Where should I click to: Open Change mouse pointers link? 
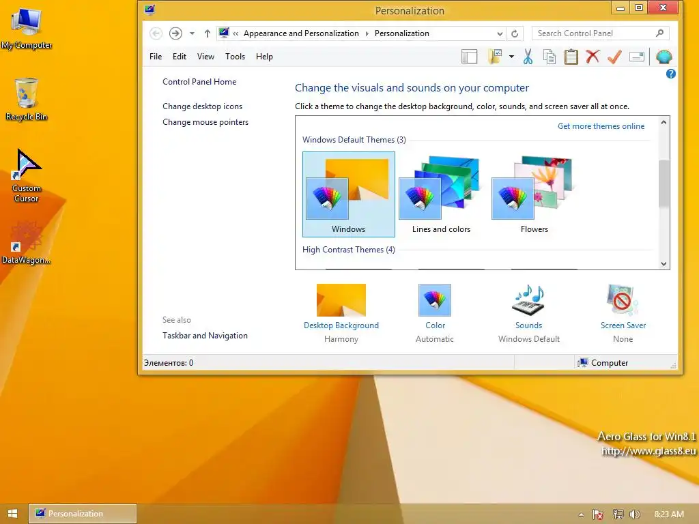point(205,122)
